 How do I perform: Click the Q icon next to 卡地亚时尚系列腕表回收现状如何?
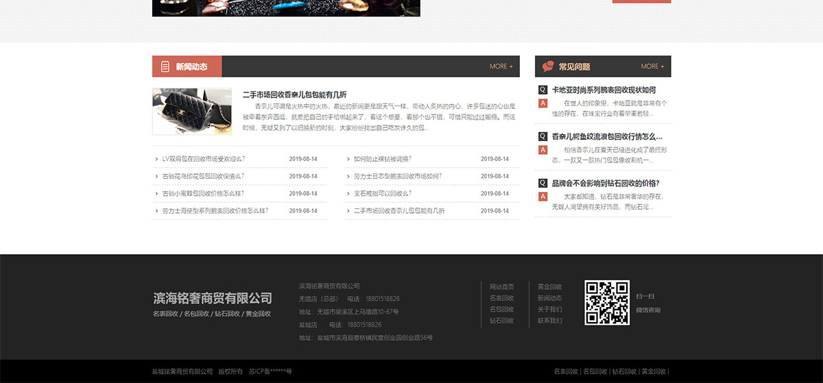point(542,90)
